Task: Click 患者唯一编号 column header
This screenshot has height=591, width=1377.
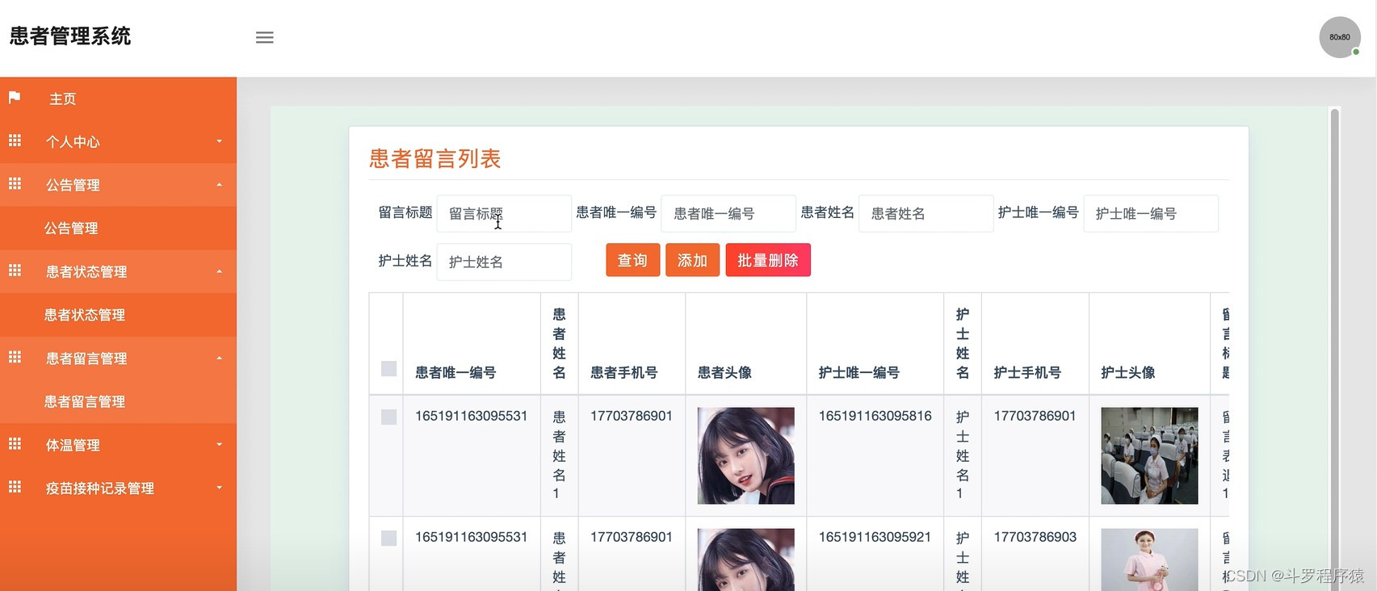Action: [456, 372]
